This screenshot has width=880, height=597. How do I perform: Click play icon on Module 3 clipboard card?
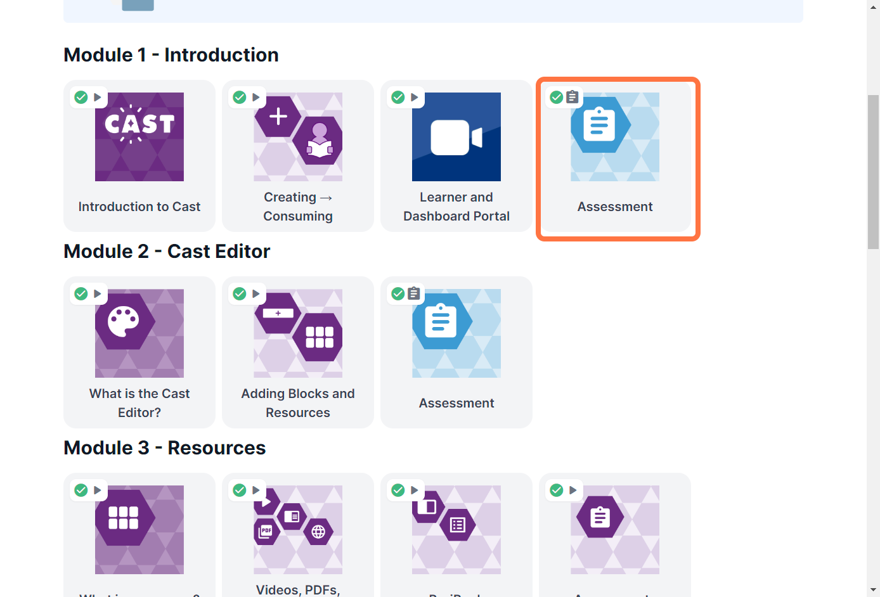pos(573,490)
